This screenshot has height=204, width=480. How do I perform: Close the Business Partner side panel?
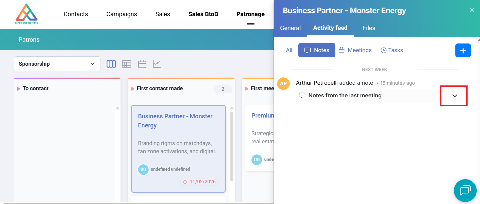[x=472, y=10]
